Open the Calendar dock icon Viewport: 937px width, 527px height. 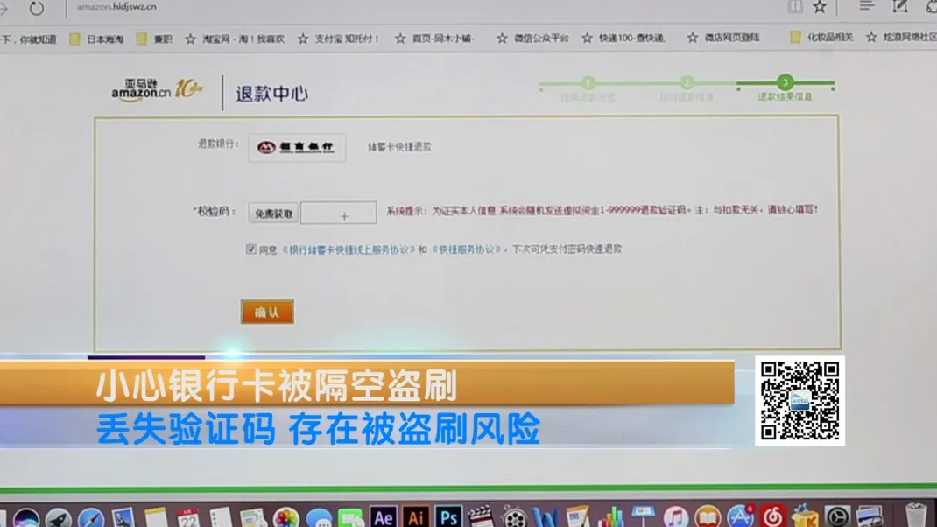coord(187,517)
